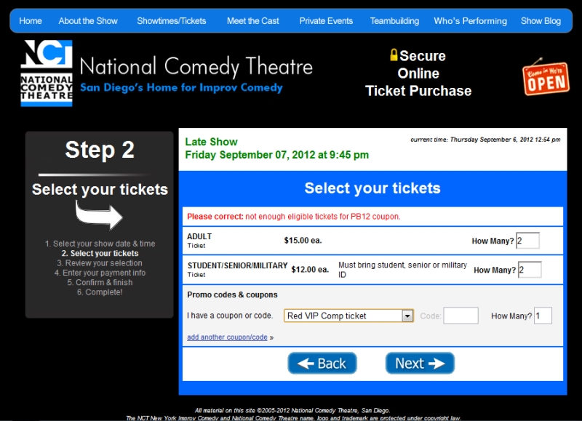Focus the Adult ticket quantity field
This screenshot has height=421, width=582.
tap(527, 241)
